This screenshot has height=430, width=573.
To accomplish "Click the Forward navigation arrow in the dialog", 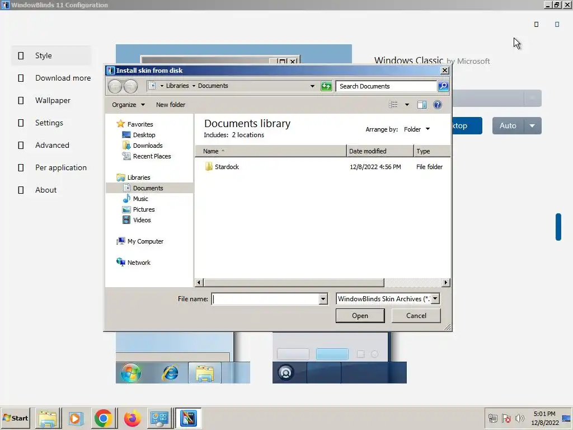I will [x=130, y=86].
